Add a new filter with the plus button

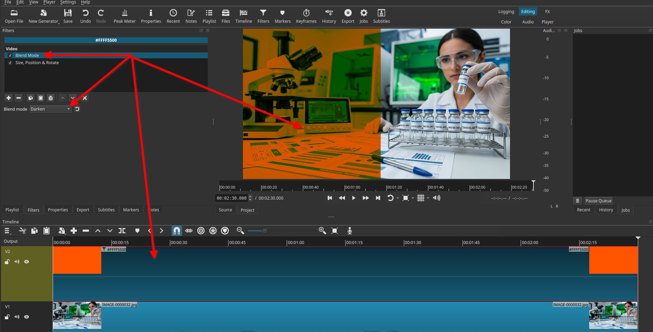(9, 98)
